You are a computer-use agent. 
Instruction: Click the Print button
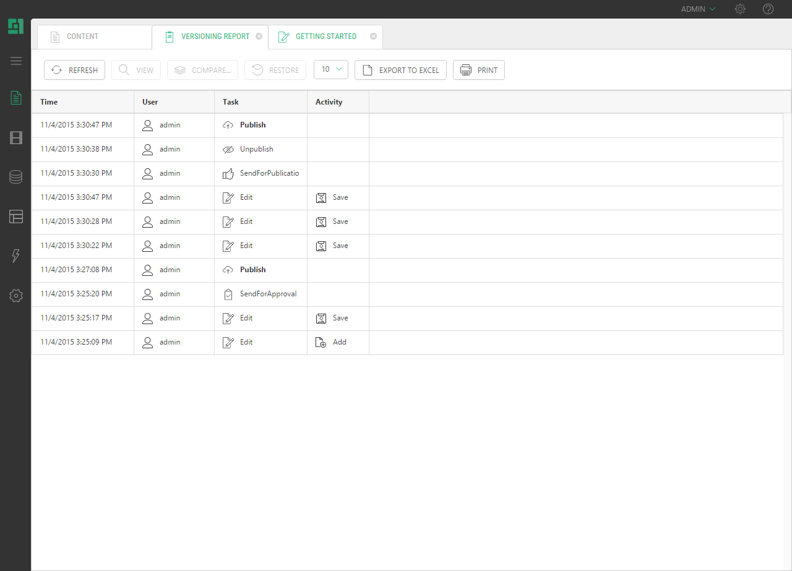pos(479,70)
